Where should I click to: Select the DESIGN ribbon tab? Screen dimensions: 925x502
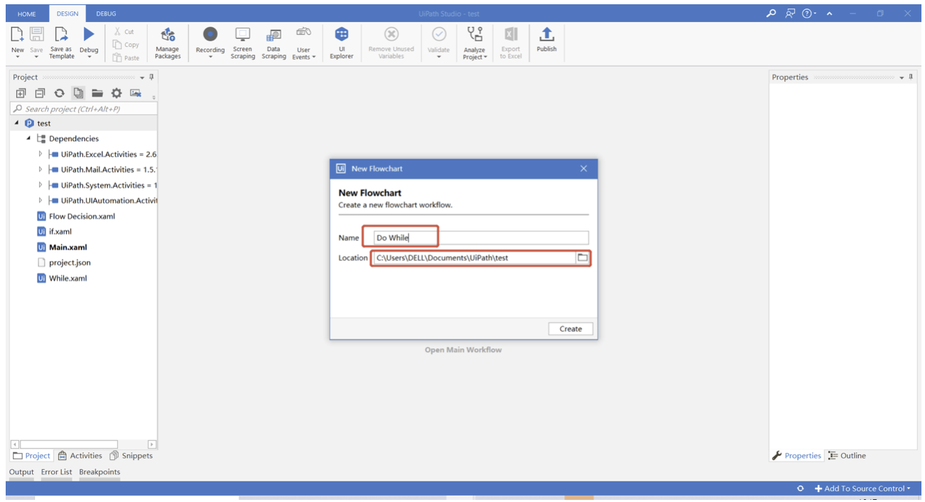point(67,14)
